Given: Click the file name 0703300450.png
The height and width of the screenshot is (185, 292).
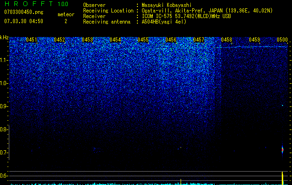Looking at the screenshot, I should click(x=24, y=12).
